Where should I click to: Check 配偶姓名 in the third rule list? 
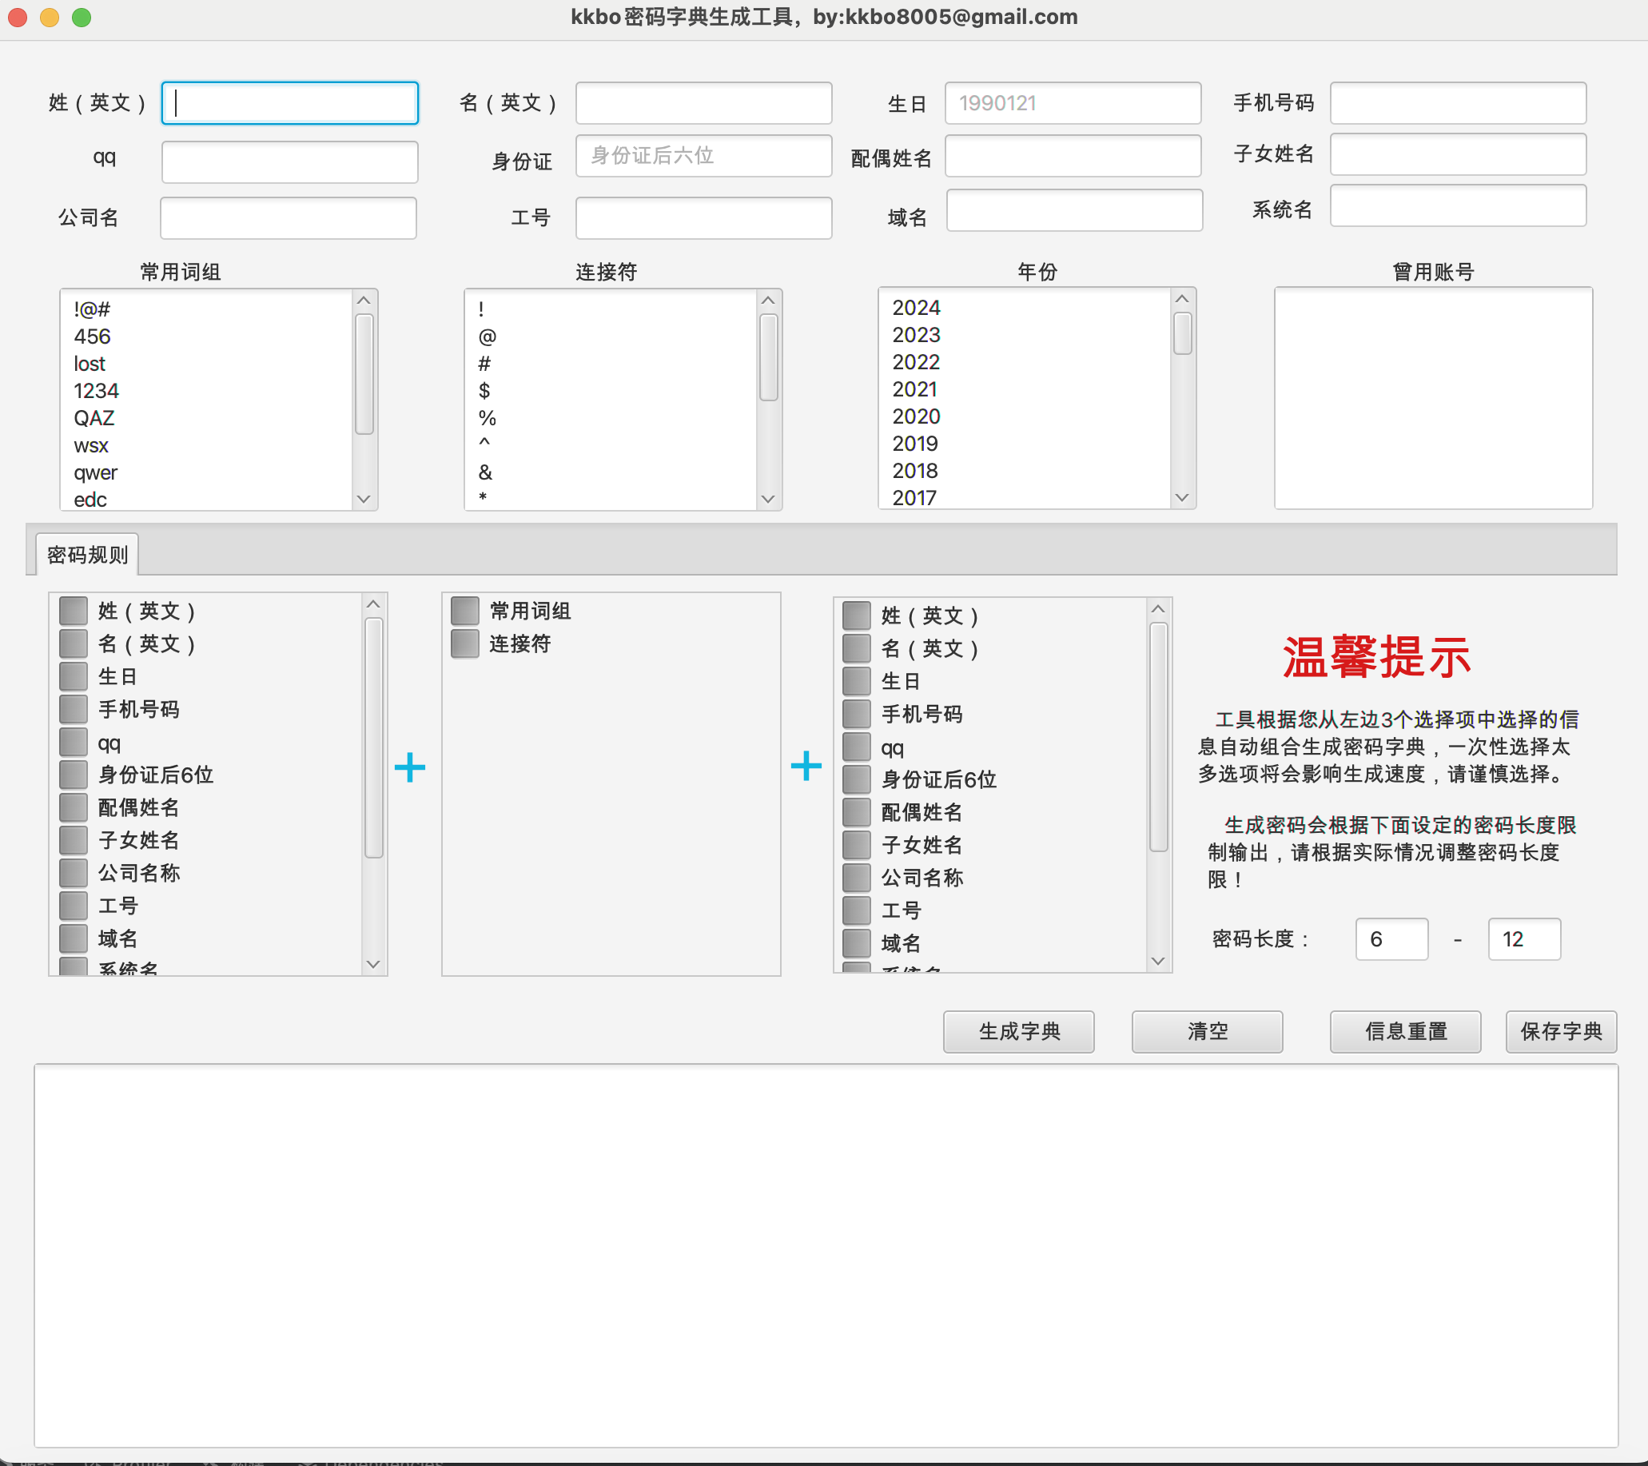856,812
